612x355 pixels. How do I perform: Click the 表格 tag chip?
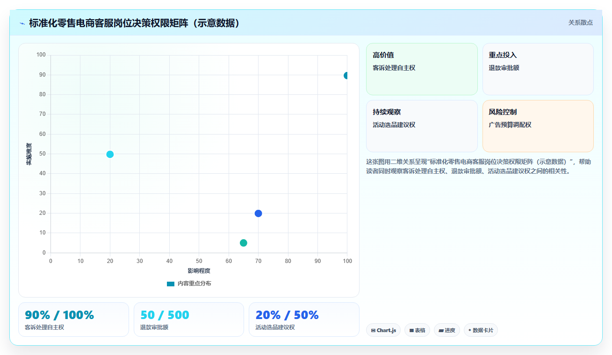(x=417, y=330)
